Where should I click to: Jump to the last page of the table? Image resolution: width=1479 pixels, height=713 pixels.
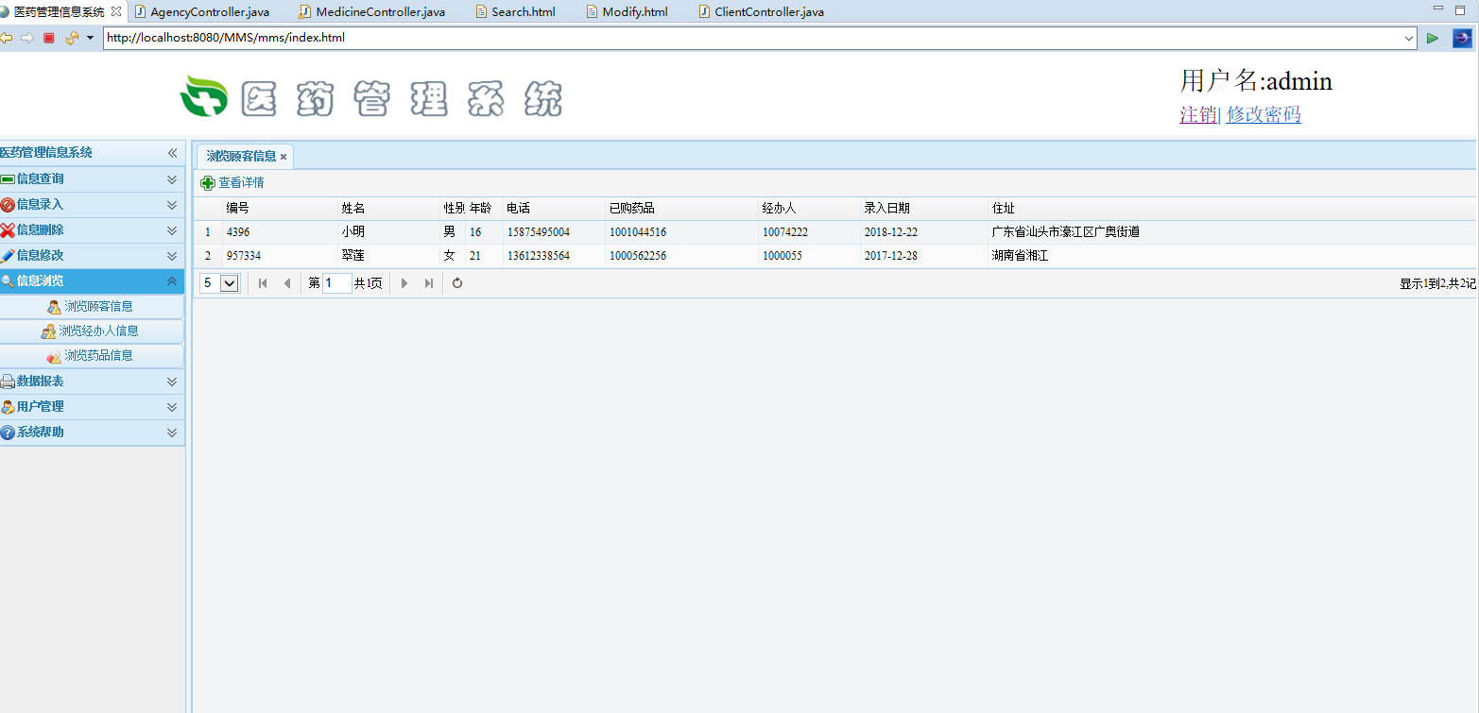429,283
